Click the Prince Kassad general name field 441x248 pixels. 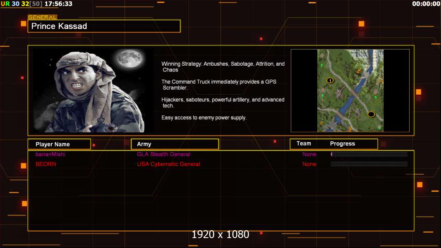click(104, 26)
